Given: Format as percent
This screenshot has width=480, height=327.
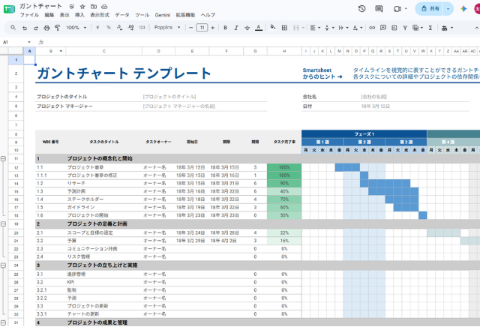Looking at the screenshot, I should 108,28.
